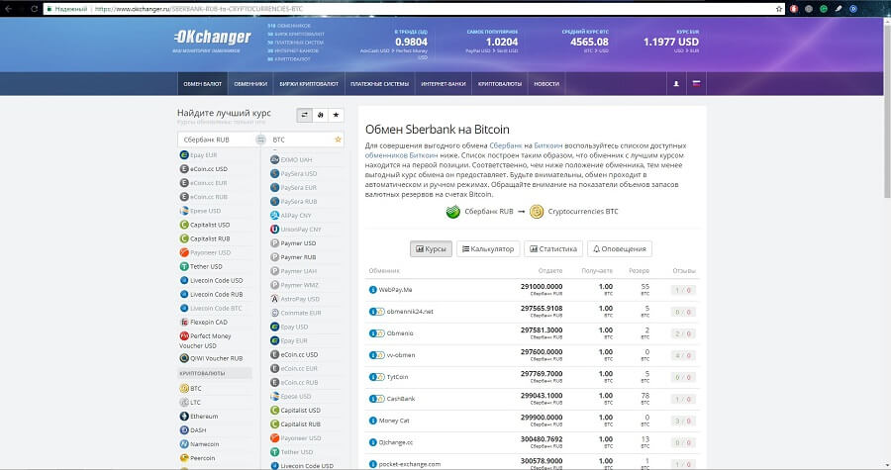Select star favorites mode in rate finder
891x470 pixels.
click(x=336, y=115)
